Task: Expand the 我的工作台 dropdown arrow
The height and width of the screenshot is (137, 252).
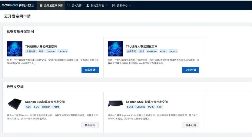Action: coord(107,5)
